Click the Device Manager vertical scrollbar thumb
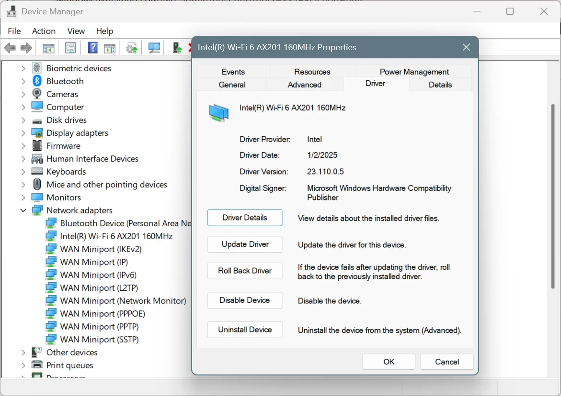The image size is (561, 396). coord(553,196)
